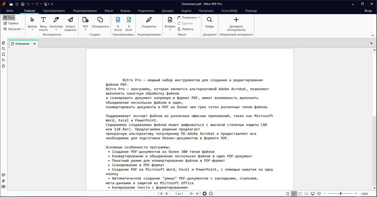Viewport: 377px width, 197px height.
Task: Convert the document to Excel
Action: tap(129, 23)
